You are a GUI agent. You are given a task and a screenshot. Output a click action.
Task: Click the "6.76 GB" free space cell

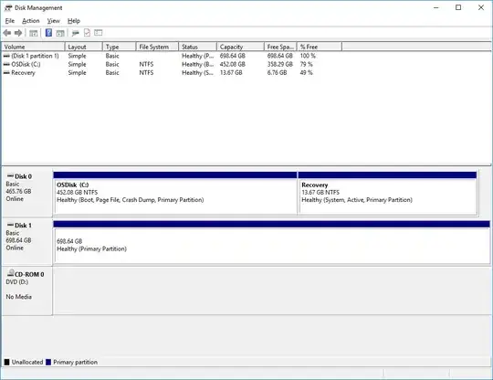(x=277, y=73)
